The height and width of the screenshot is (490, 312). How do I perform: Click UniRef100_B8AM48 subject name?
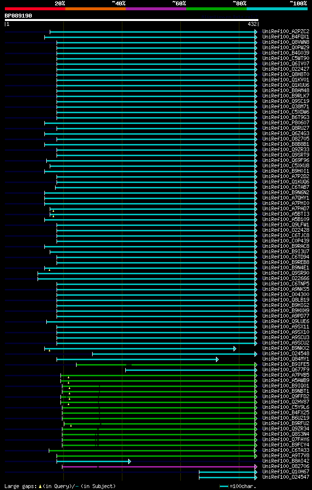286,91
